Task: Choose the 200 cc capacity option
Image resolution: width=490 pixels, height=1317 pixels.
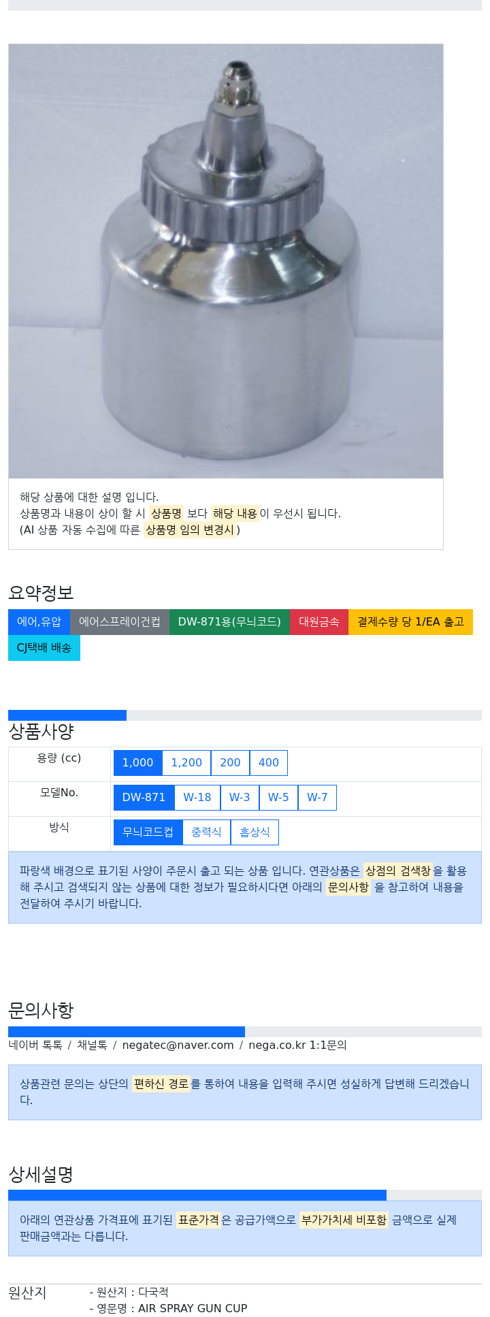Action: click(230, 762)
